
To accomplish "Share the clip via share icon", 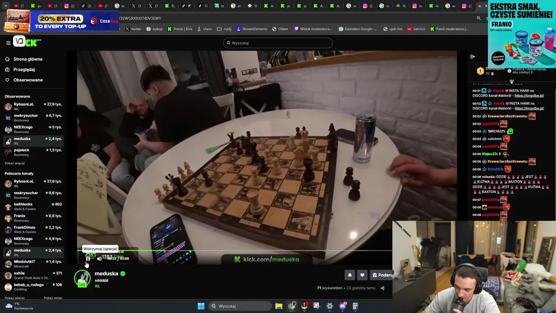I will point(383,288).
